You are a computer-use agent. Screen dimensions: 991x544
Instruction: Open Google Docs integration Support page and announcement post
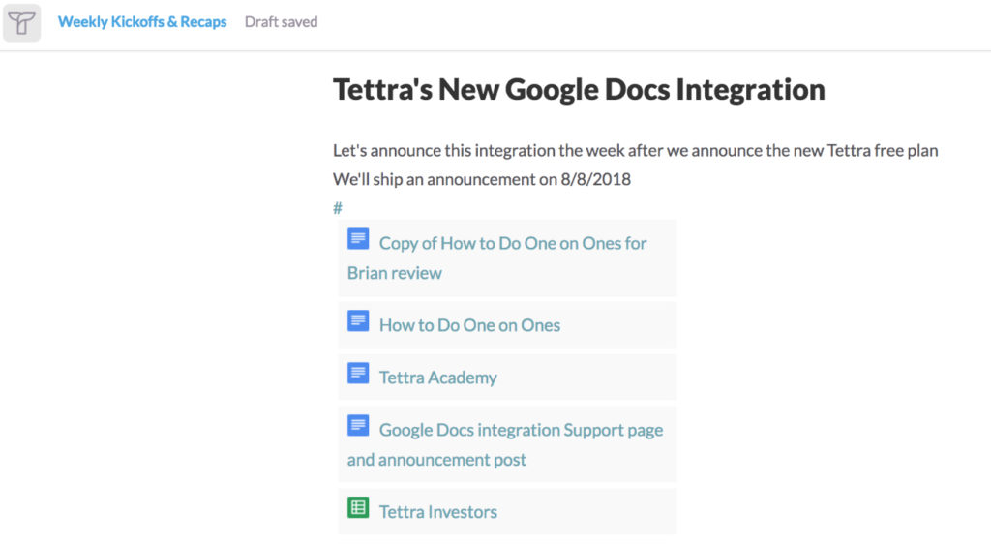point(507,444)
